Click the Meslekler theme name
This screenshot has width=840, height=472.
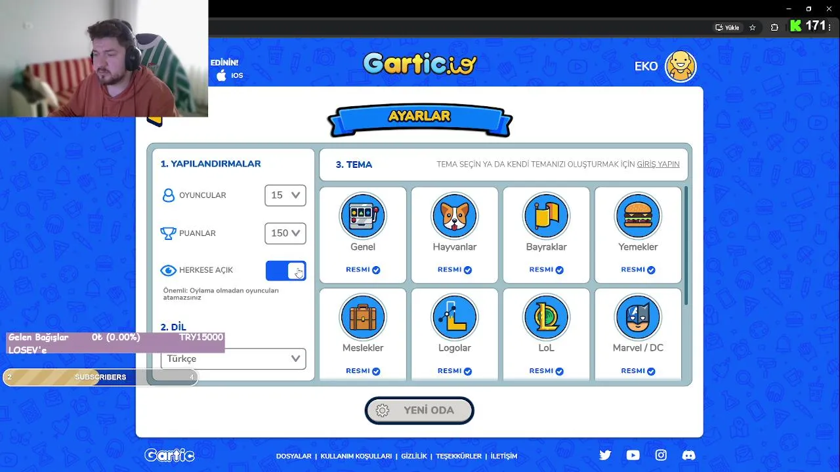pyautogui.click(x=363, y=348)
